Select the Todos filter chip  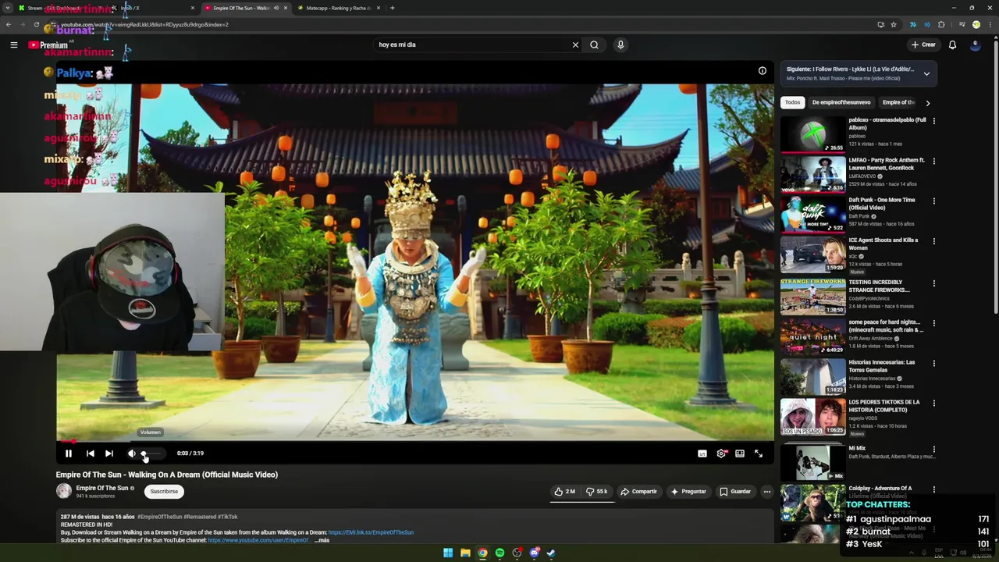coord(792,102)
